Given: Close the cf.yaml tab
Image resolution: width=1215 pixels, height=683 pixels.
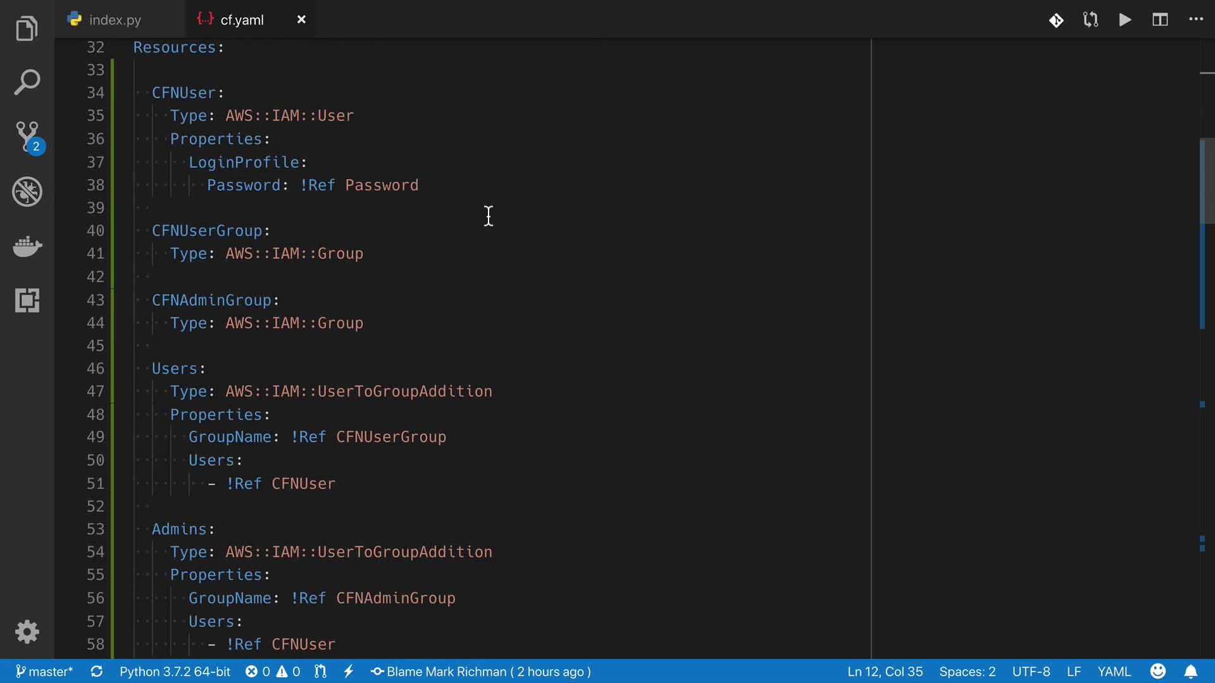Looking at the screenshot, I should point(301,20).
